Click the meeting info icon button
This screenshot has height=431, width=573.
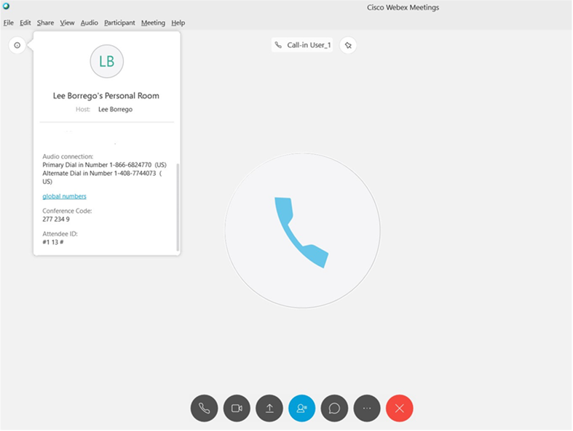coord(17,45)
